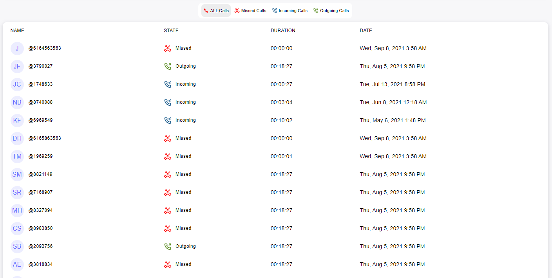Select the incoming call icon for @8740088
Viewport: 552px width, 278px height.
(x=168, y=102)
